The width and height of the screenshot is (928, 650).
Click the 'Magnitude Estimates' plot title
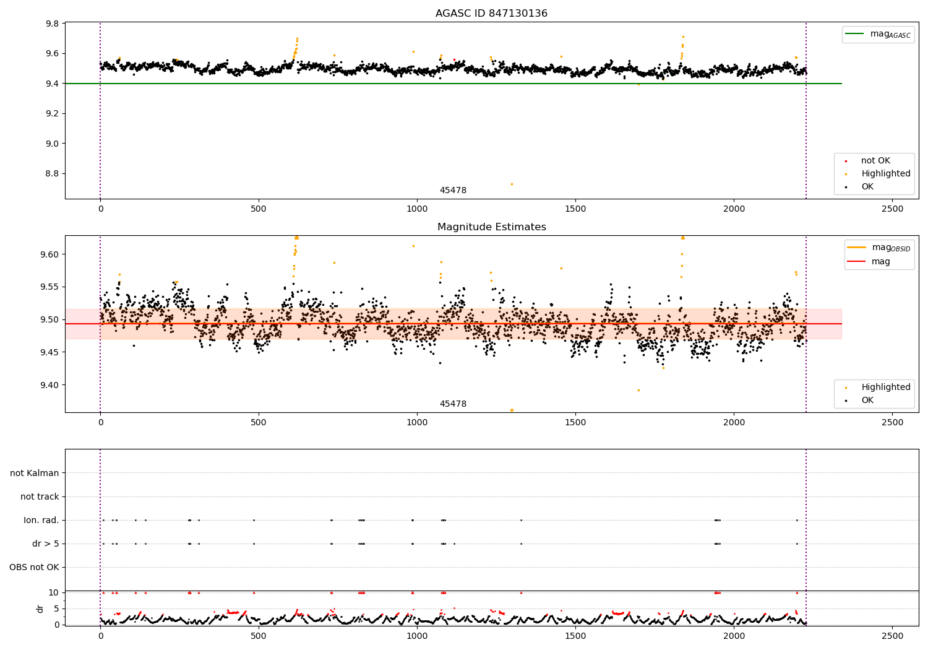[x=491, y=227]
